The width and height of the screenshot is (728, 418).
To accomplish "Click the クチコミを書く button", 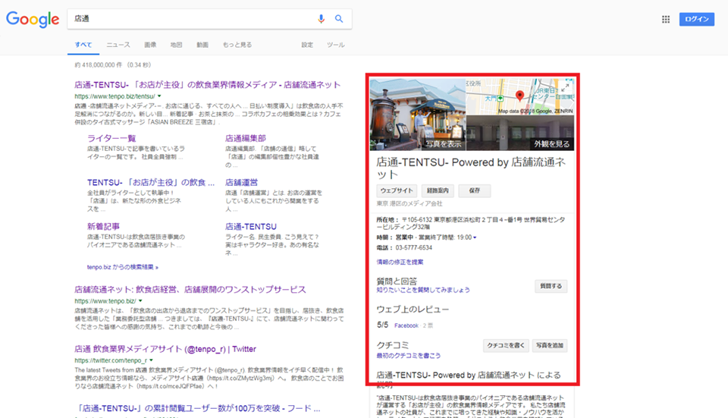I will click(x=506, y=345).
